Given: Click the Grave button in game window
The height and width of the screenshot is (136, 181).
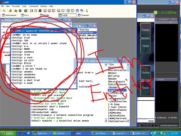Looking at the screenshot, I should [x=146, y=73].
